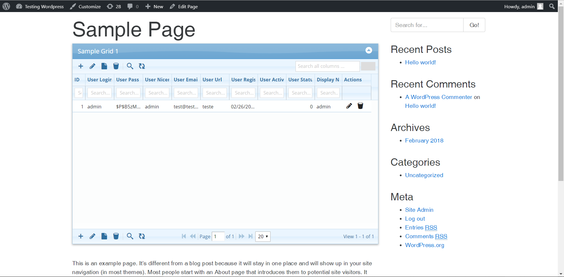Click the page vertical scrollbar thumb
The width and height of the screenshot is (564, 277).
coord(561,97)
